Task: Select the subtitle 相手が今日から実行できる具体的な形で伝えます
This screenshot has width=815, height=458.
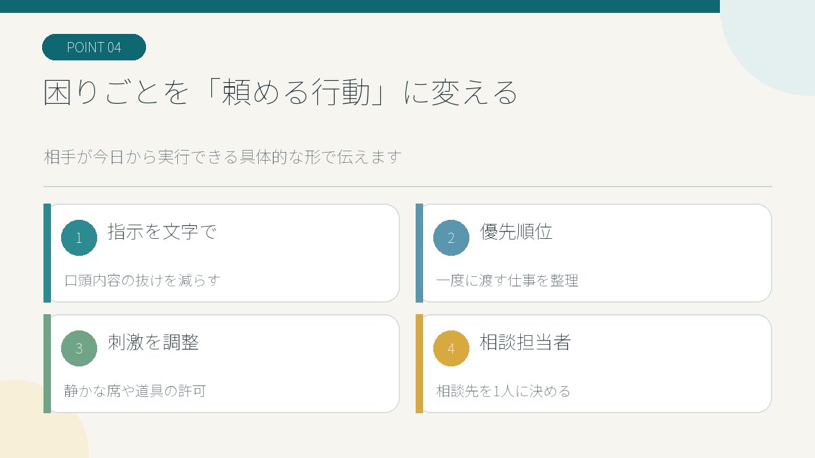Action: (223, 157)
